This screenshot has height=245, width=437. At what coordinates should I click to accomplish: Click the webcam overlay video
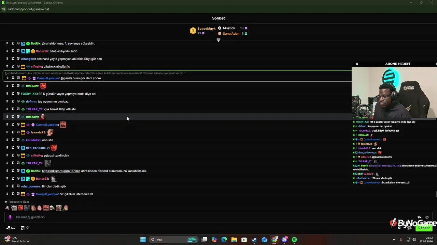point(394,92)
